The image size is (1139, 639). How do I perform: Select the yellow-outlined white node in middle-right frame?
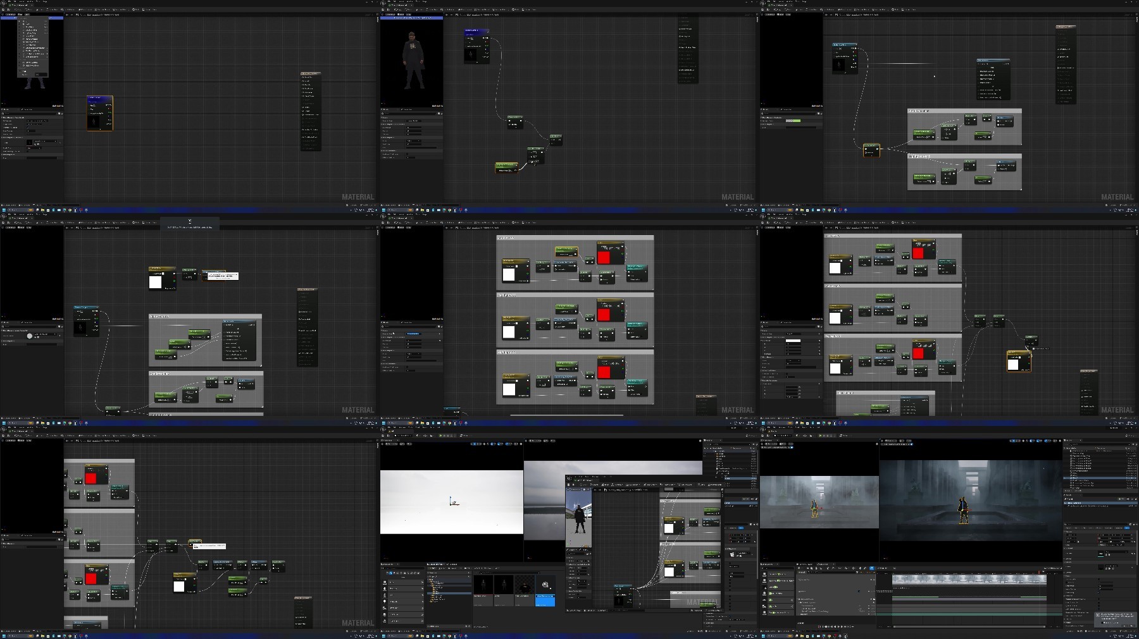point(1019,362)
